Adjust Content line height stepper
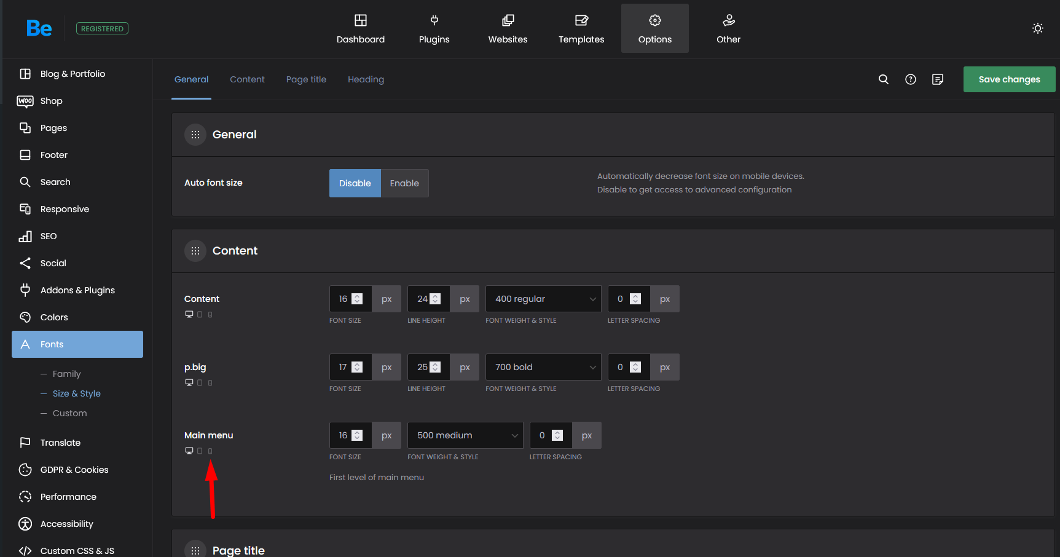Viewport: 1060px width, 557px height. (435, 299)
